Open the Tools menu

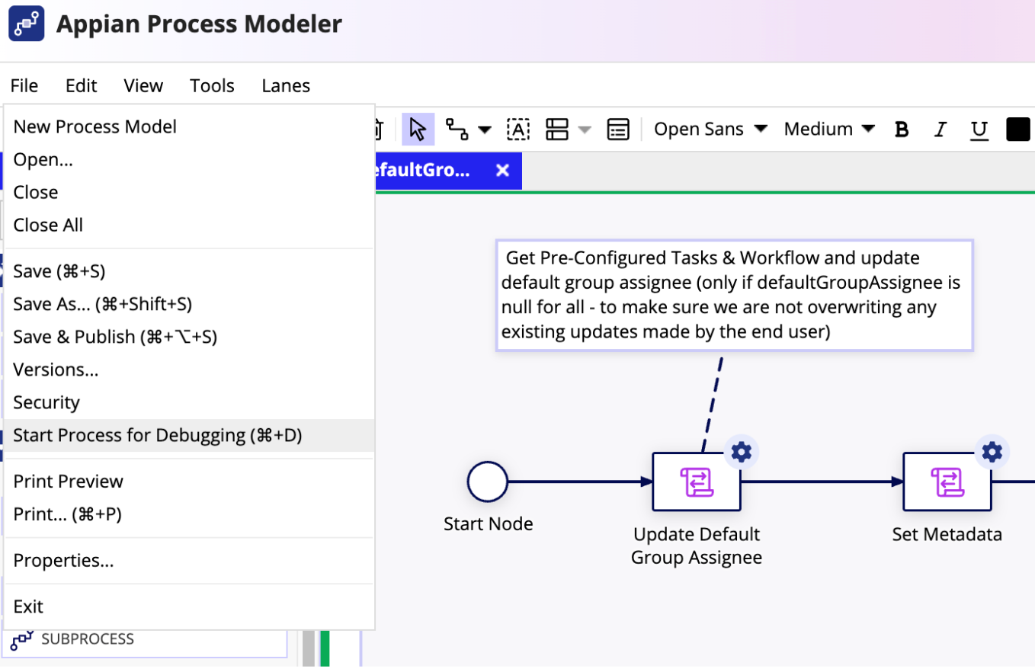click(x=212, y=86)
